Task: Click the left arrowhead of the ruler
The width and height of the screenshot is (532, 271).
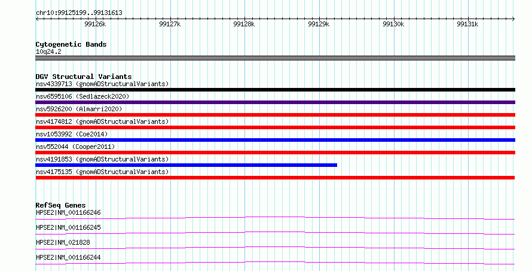Action: click(x=37, y=19)
